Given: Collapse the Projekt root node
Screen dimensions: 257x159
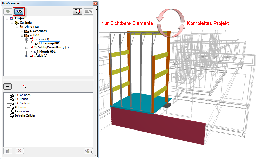Looking at the screenshot, I should pyautogui.click(x=7, y=19).
